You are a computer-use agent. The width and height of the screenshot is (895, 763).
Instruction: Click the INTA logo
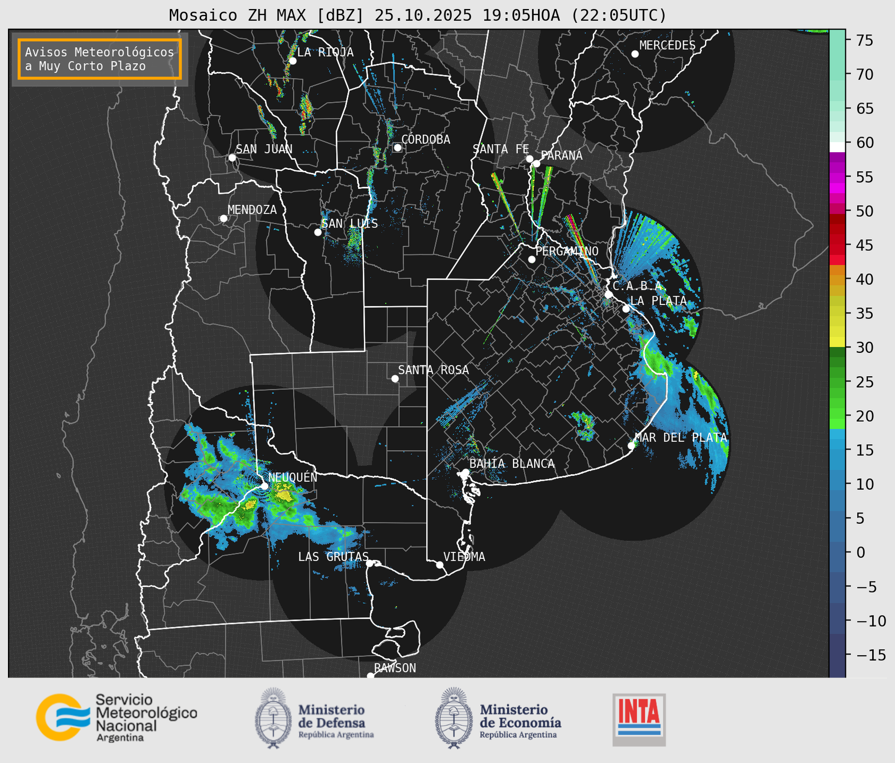pos(639,719)
